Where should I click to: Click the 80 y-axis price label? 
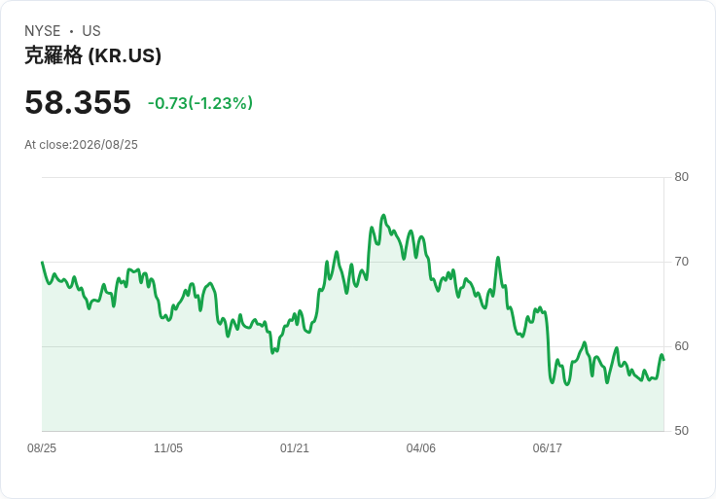click(x=681, y=177)
